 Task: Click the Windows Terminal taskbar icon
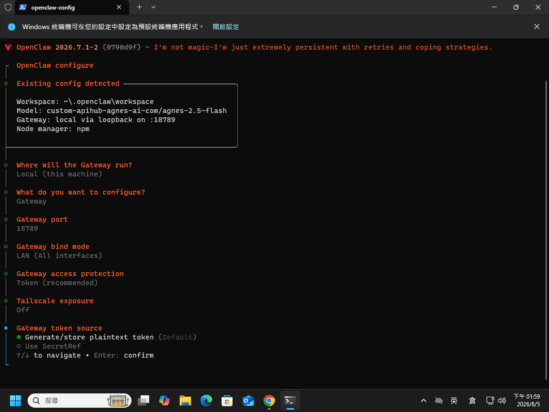click(x=290, y=401)
